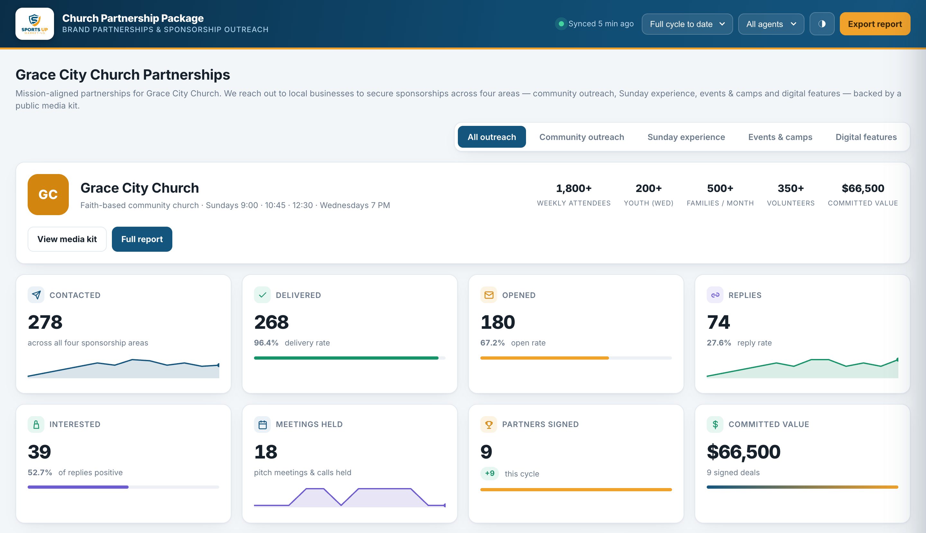Click the 1,800+ Weekly Attendees stat
Image resolution: width=926 pixels, height=533 pixels.
574,195
